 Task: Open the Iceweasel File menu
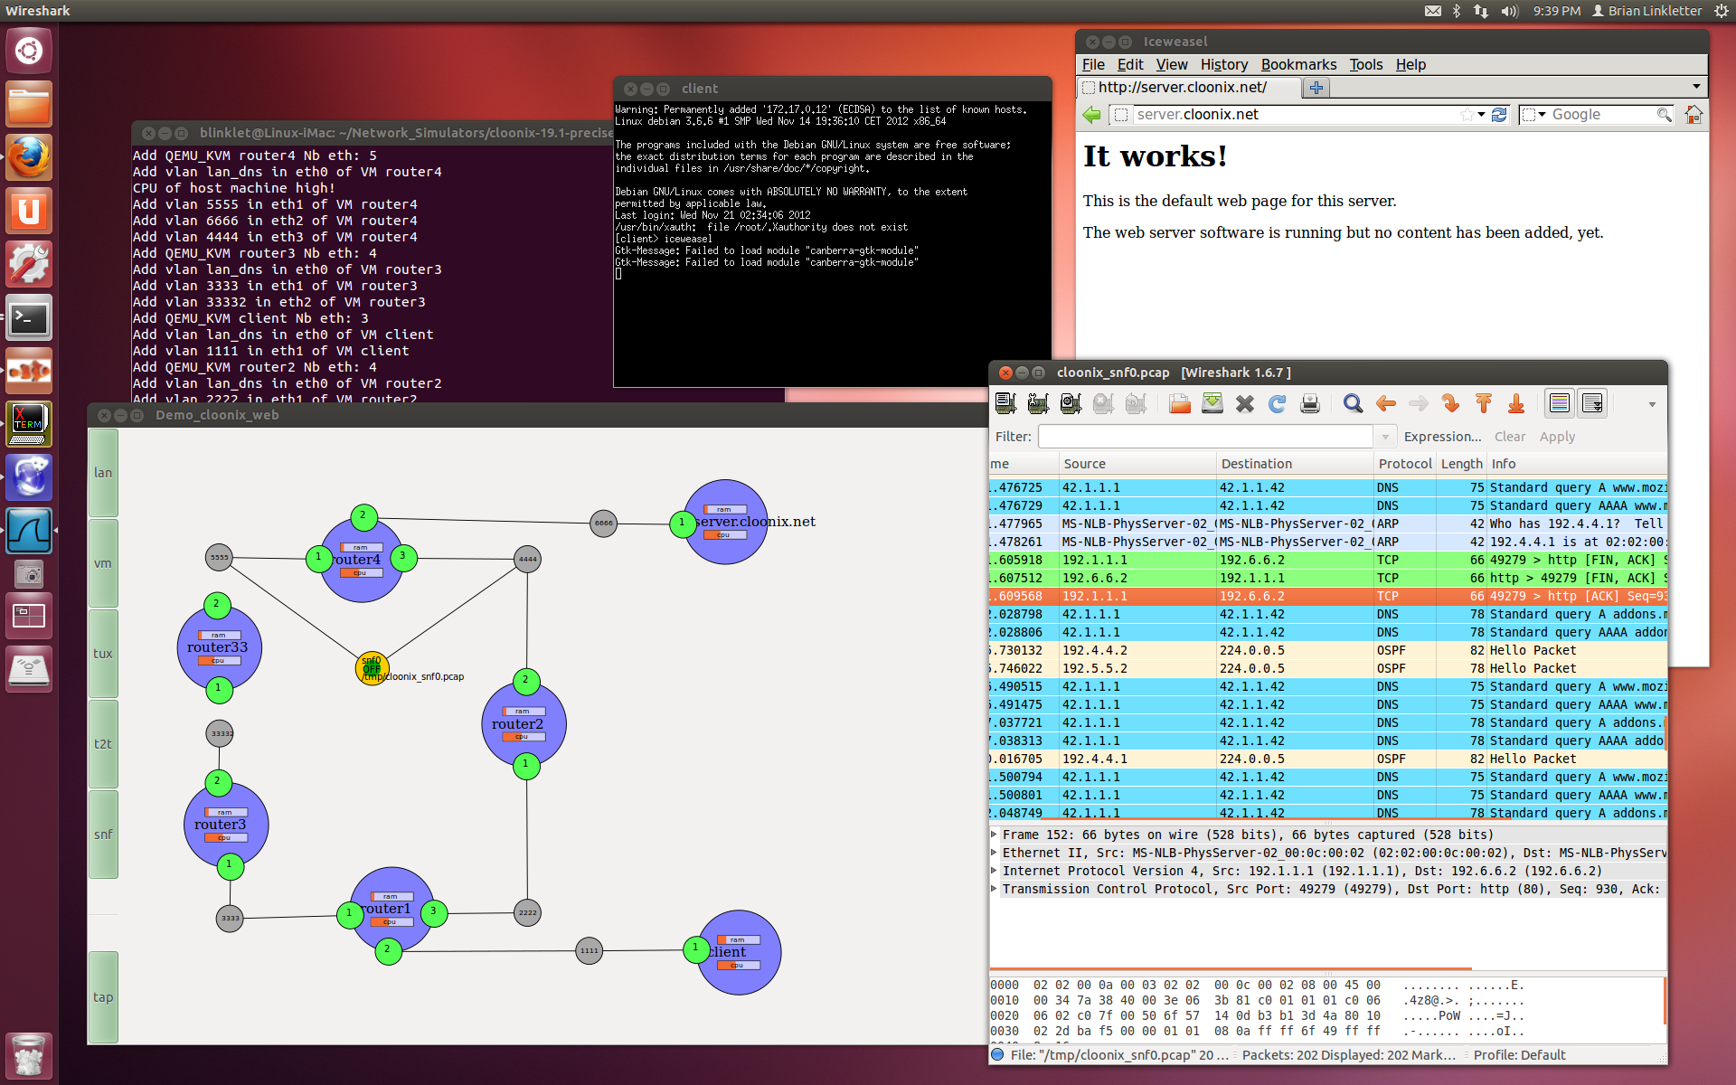pos(1093,64)
